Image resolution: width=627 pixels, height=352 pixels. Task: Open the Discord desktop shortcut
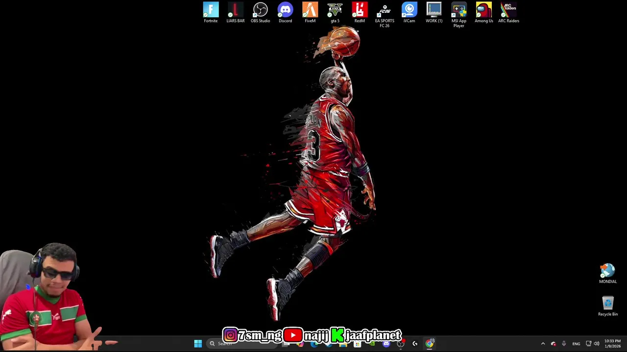pos(285,13)
